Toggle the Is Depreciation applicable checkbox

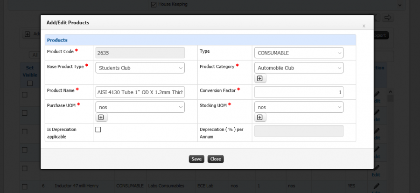(98, 130)
